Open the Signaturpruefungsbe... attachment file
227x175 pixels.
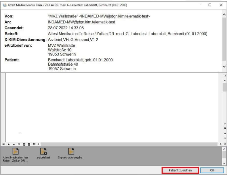click(71, 153)
